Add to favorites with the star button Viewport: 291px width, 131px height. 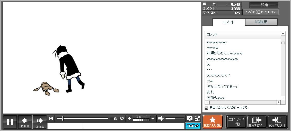(213, 122)
